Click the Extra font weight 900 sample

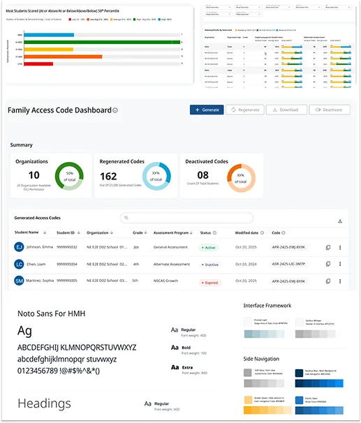click(x=189, y=370)
